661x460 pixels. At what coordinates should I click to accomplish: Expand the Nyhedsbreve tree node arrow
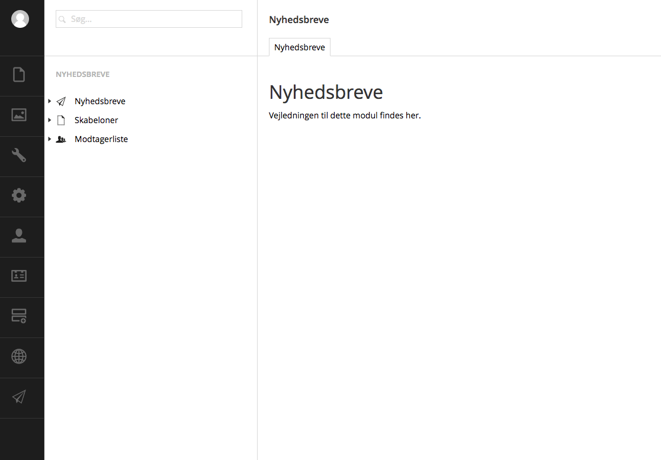click(50, 101)
